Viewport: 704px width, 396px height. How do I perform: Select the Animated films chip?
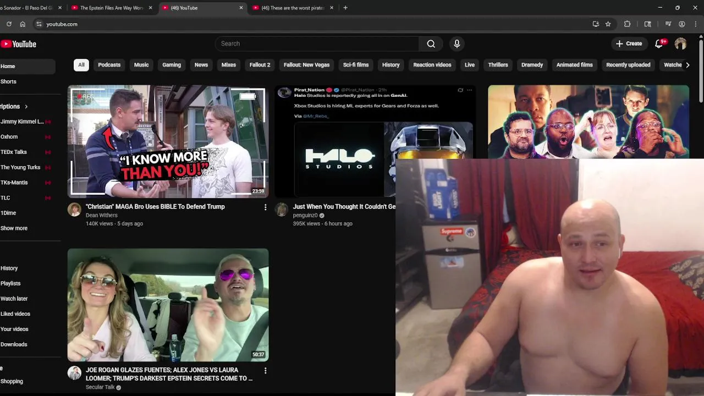[575, 65]
